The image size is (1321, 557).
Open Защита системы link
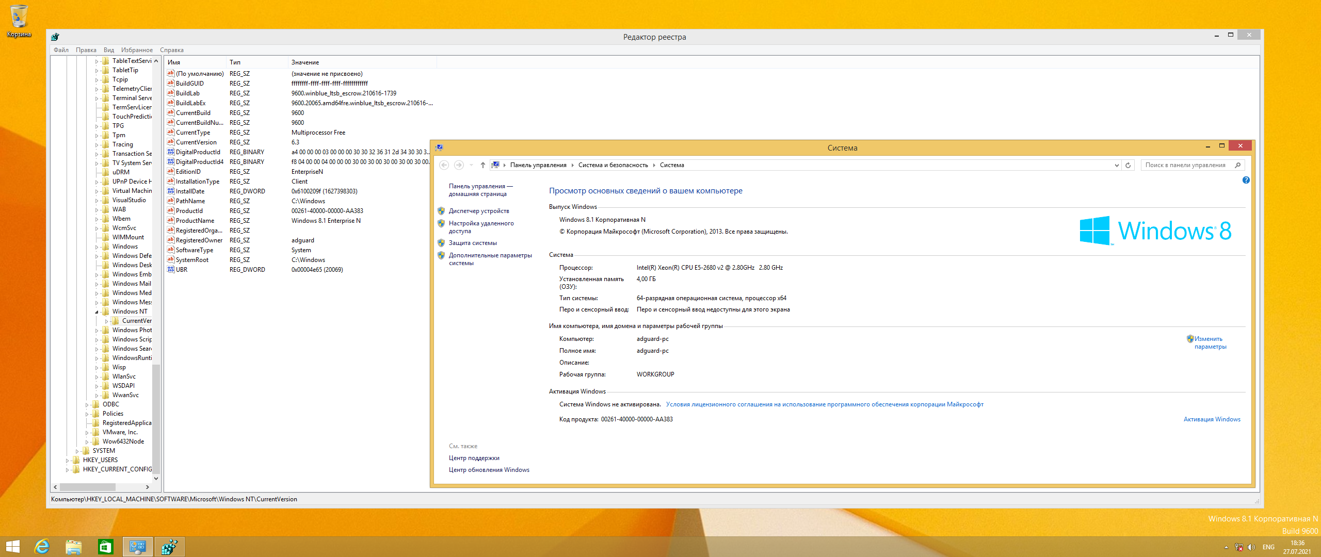473,243
